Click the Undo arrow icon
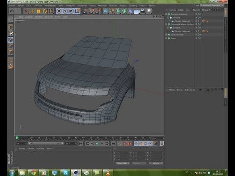Image resolution: width=235 pixels, height=176 pixels. point(12,11)
